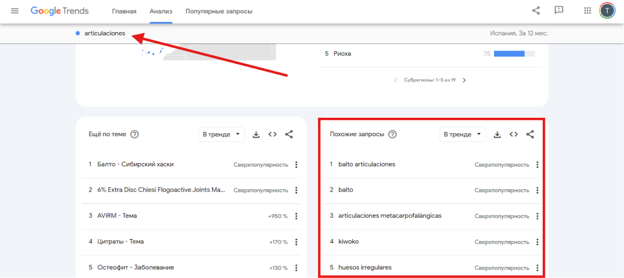
Task: Click the share icon in top header
Action: pyautogui.click(x=536, y=11)
